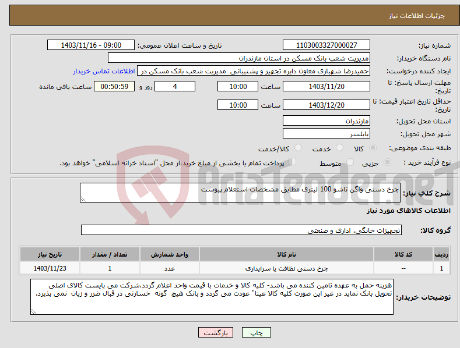Click the delivery city field بابلسر

click(x=326, y=134)
